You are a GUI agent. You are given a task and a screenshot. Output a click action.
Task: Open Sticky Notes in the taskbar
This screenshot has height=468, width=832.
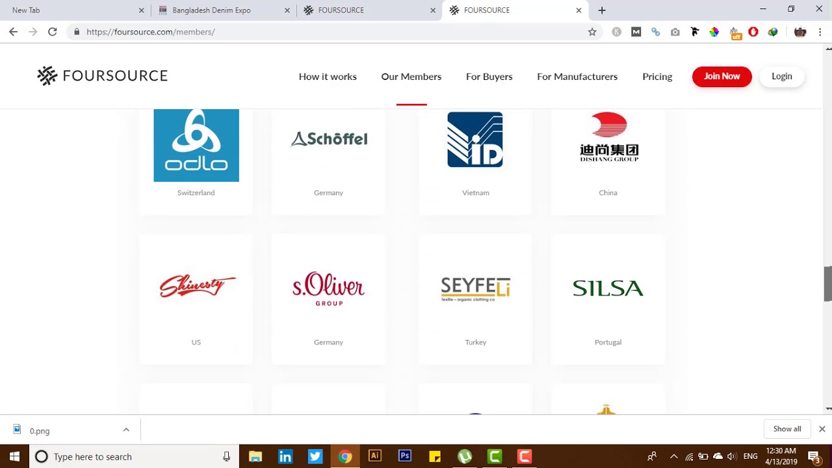435,456
